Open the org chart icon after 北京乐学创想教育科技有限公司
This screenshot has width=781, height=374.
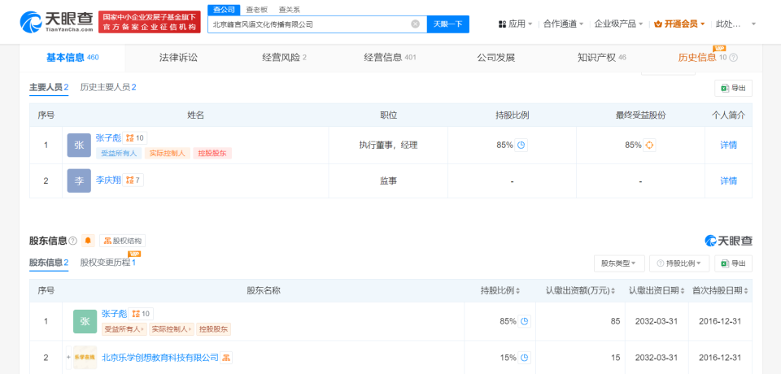(227, 358)
